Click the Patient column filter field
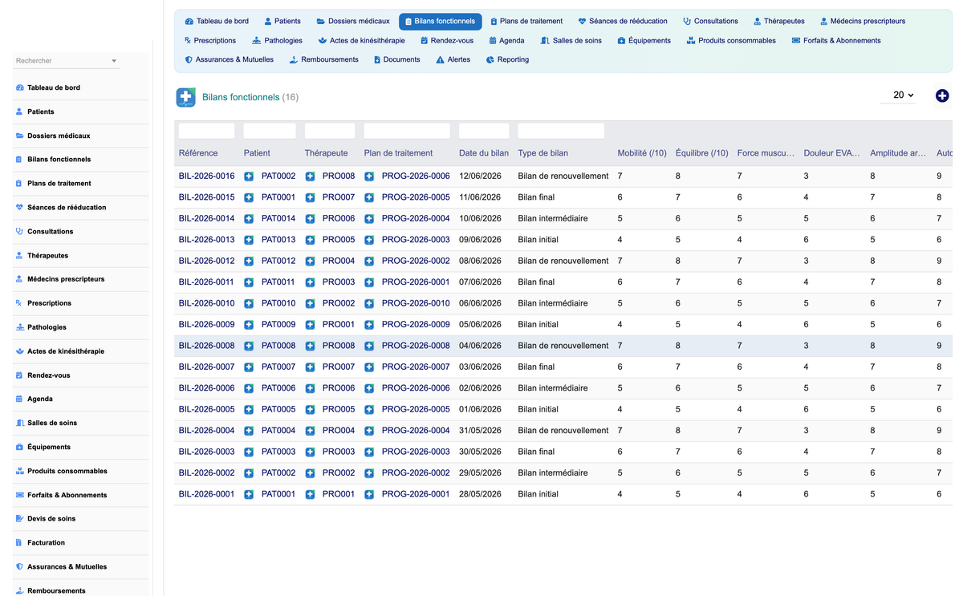 click(x=270, y=131)
